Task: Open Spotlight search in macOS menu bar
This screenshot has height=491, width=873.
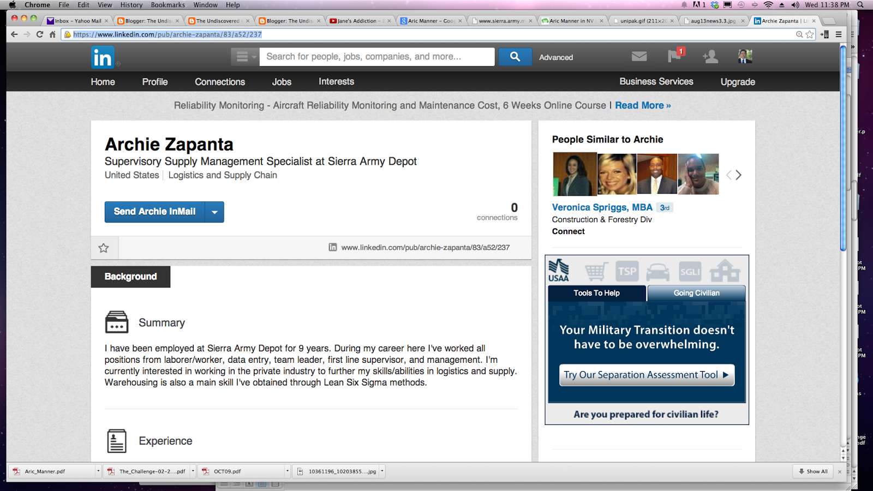Action: [x=860, y=5]
